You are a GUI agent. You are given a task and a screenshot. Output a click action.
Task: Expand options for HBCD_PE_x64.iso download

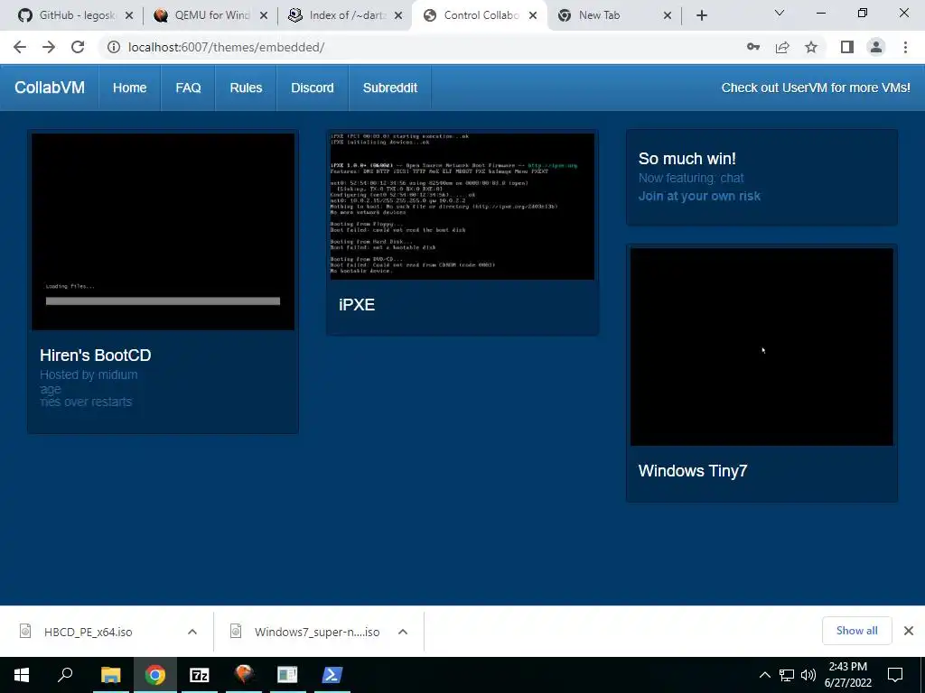click(192, 632)
